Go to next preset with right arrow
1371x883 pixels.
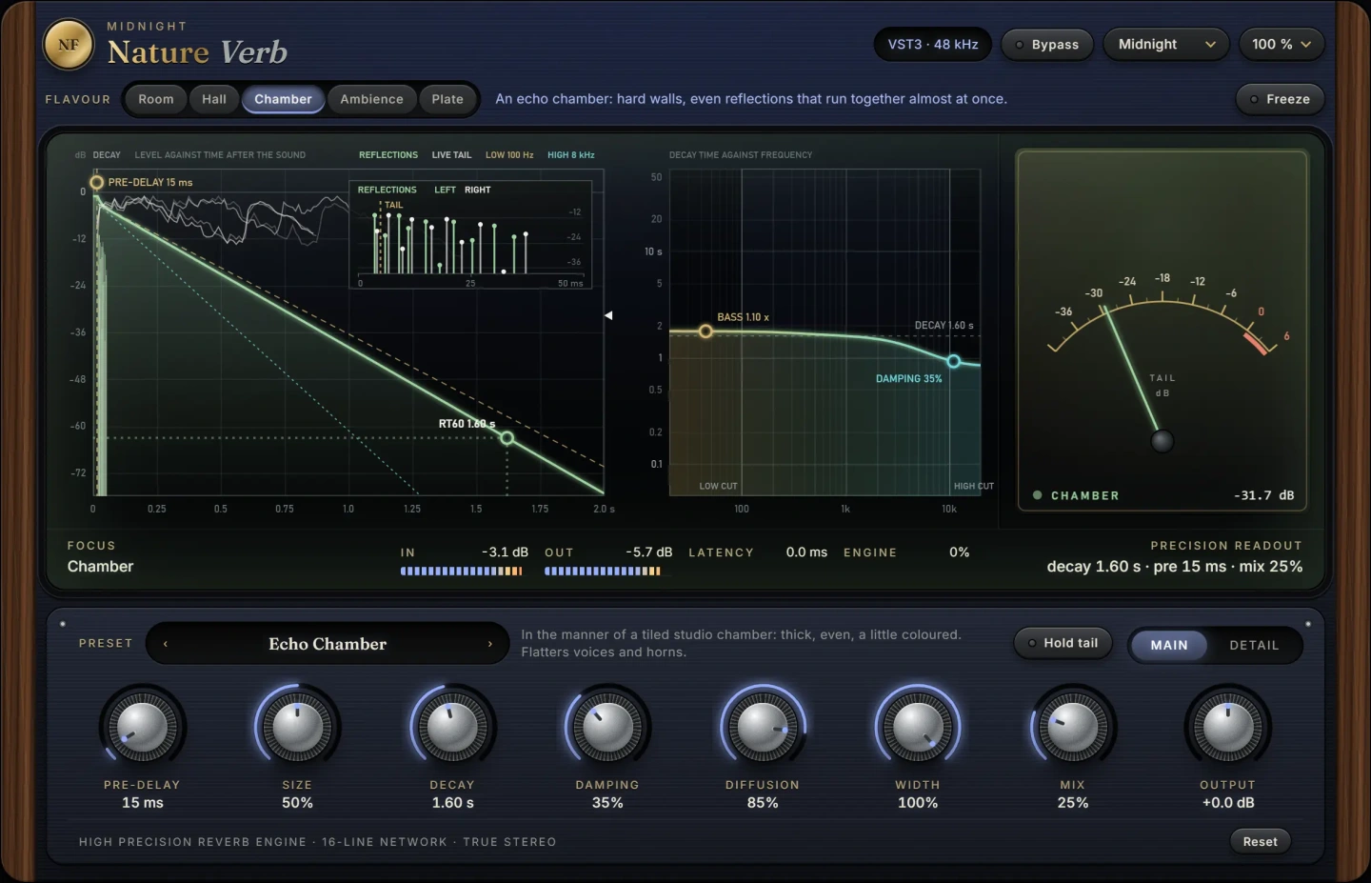[x=490, y=644]
